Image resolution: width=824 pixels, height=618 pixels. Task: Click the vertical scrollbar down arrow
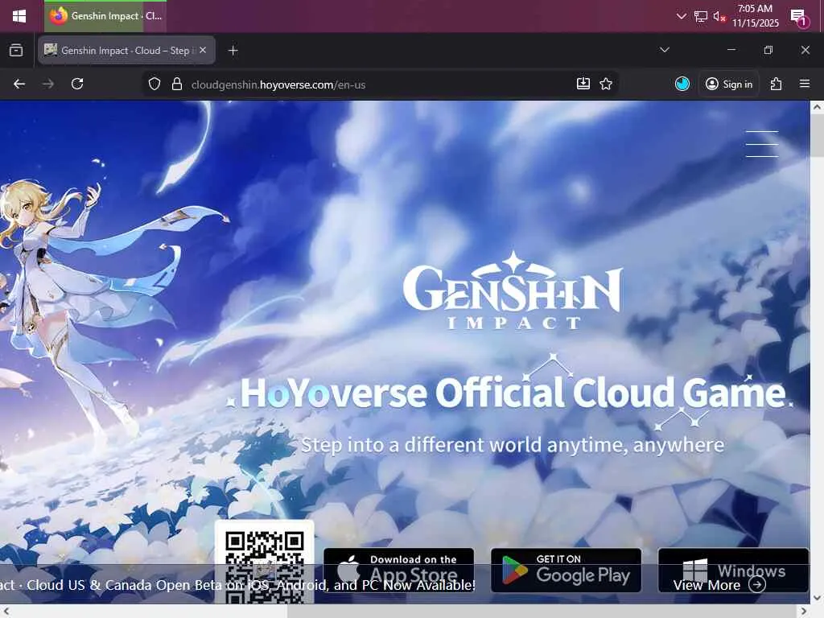click(818, 598)
